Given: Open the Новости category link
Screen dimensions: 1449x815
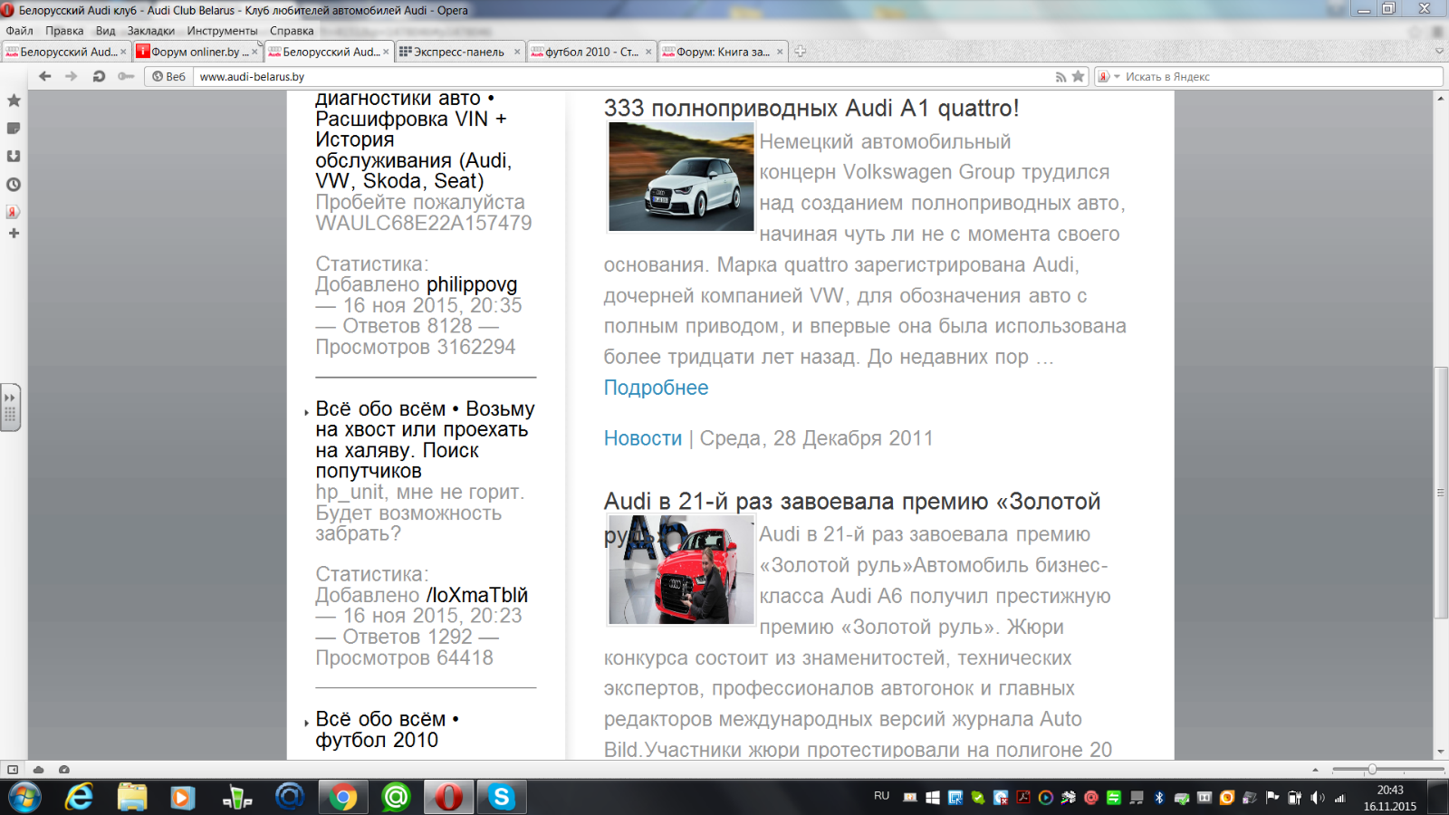Looking at the screenshot, I should tap(643, 438).
